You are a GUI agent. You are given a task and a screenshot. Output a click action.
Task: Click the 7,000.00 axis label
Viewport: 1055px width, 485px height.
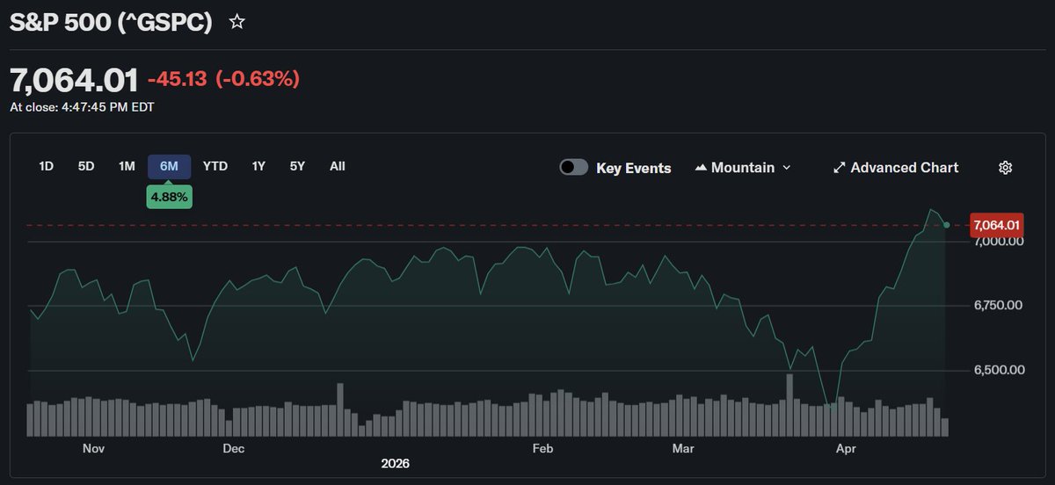pos(999,241)
